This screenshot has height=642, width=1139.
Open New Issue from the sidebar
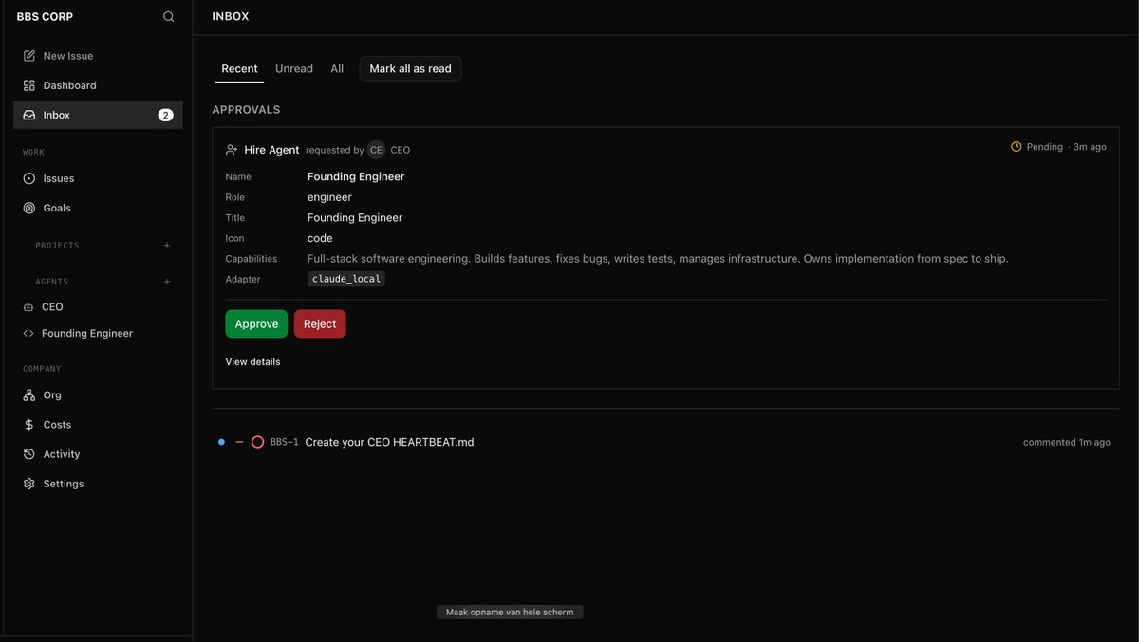(98, 56)
